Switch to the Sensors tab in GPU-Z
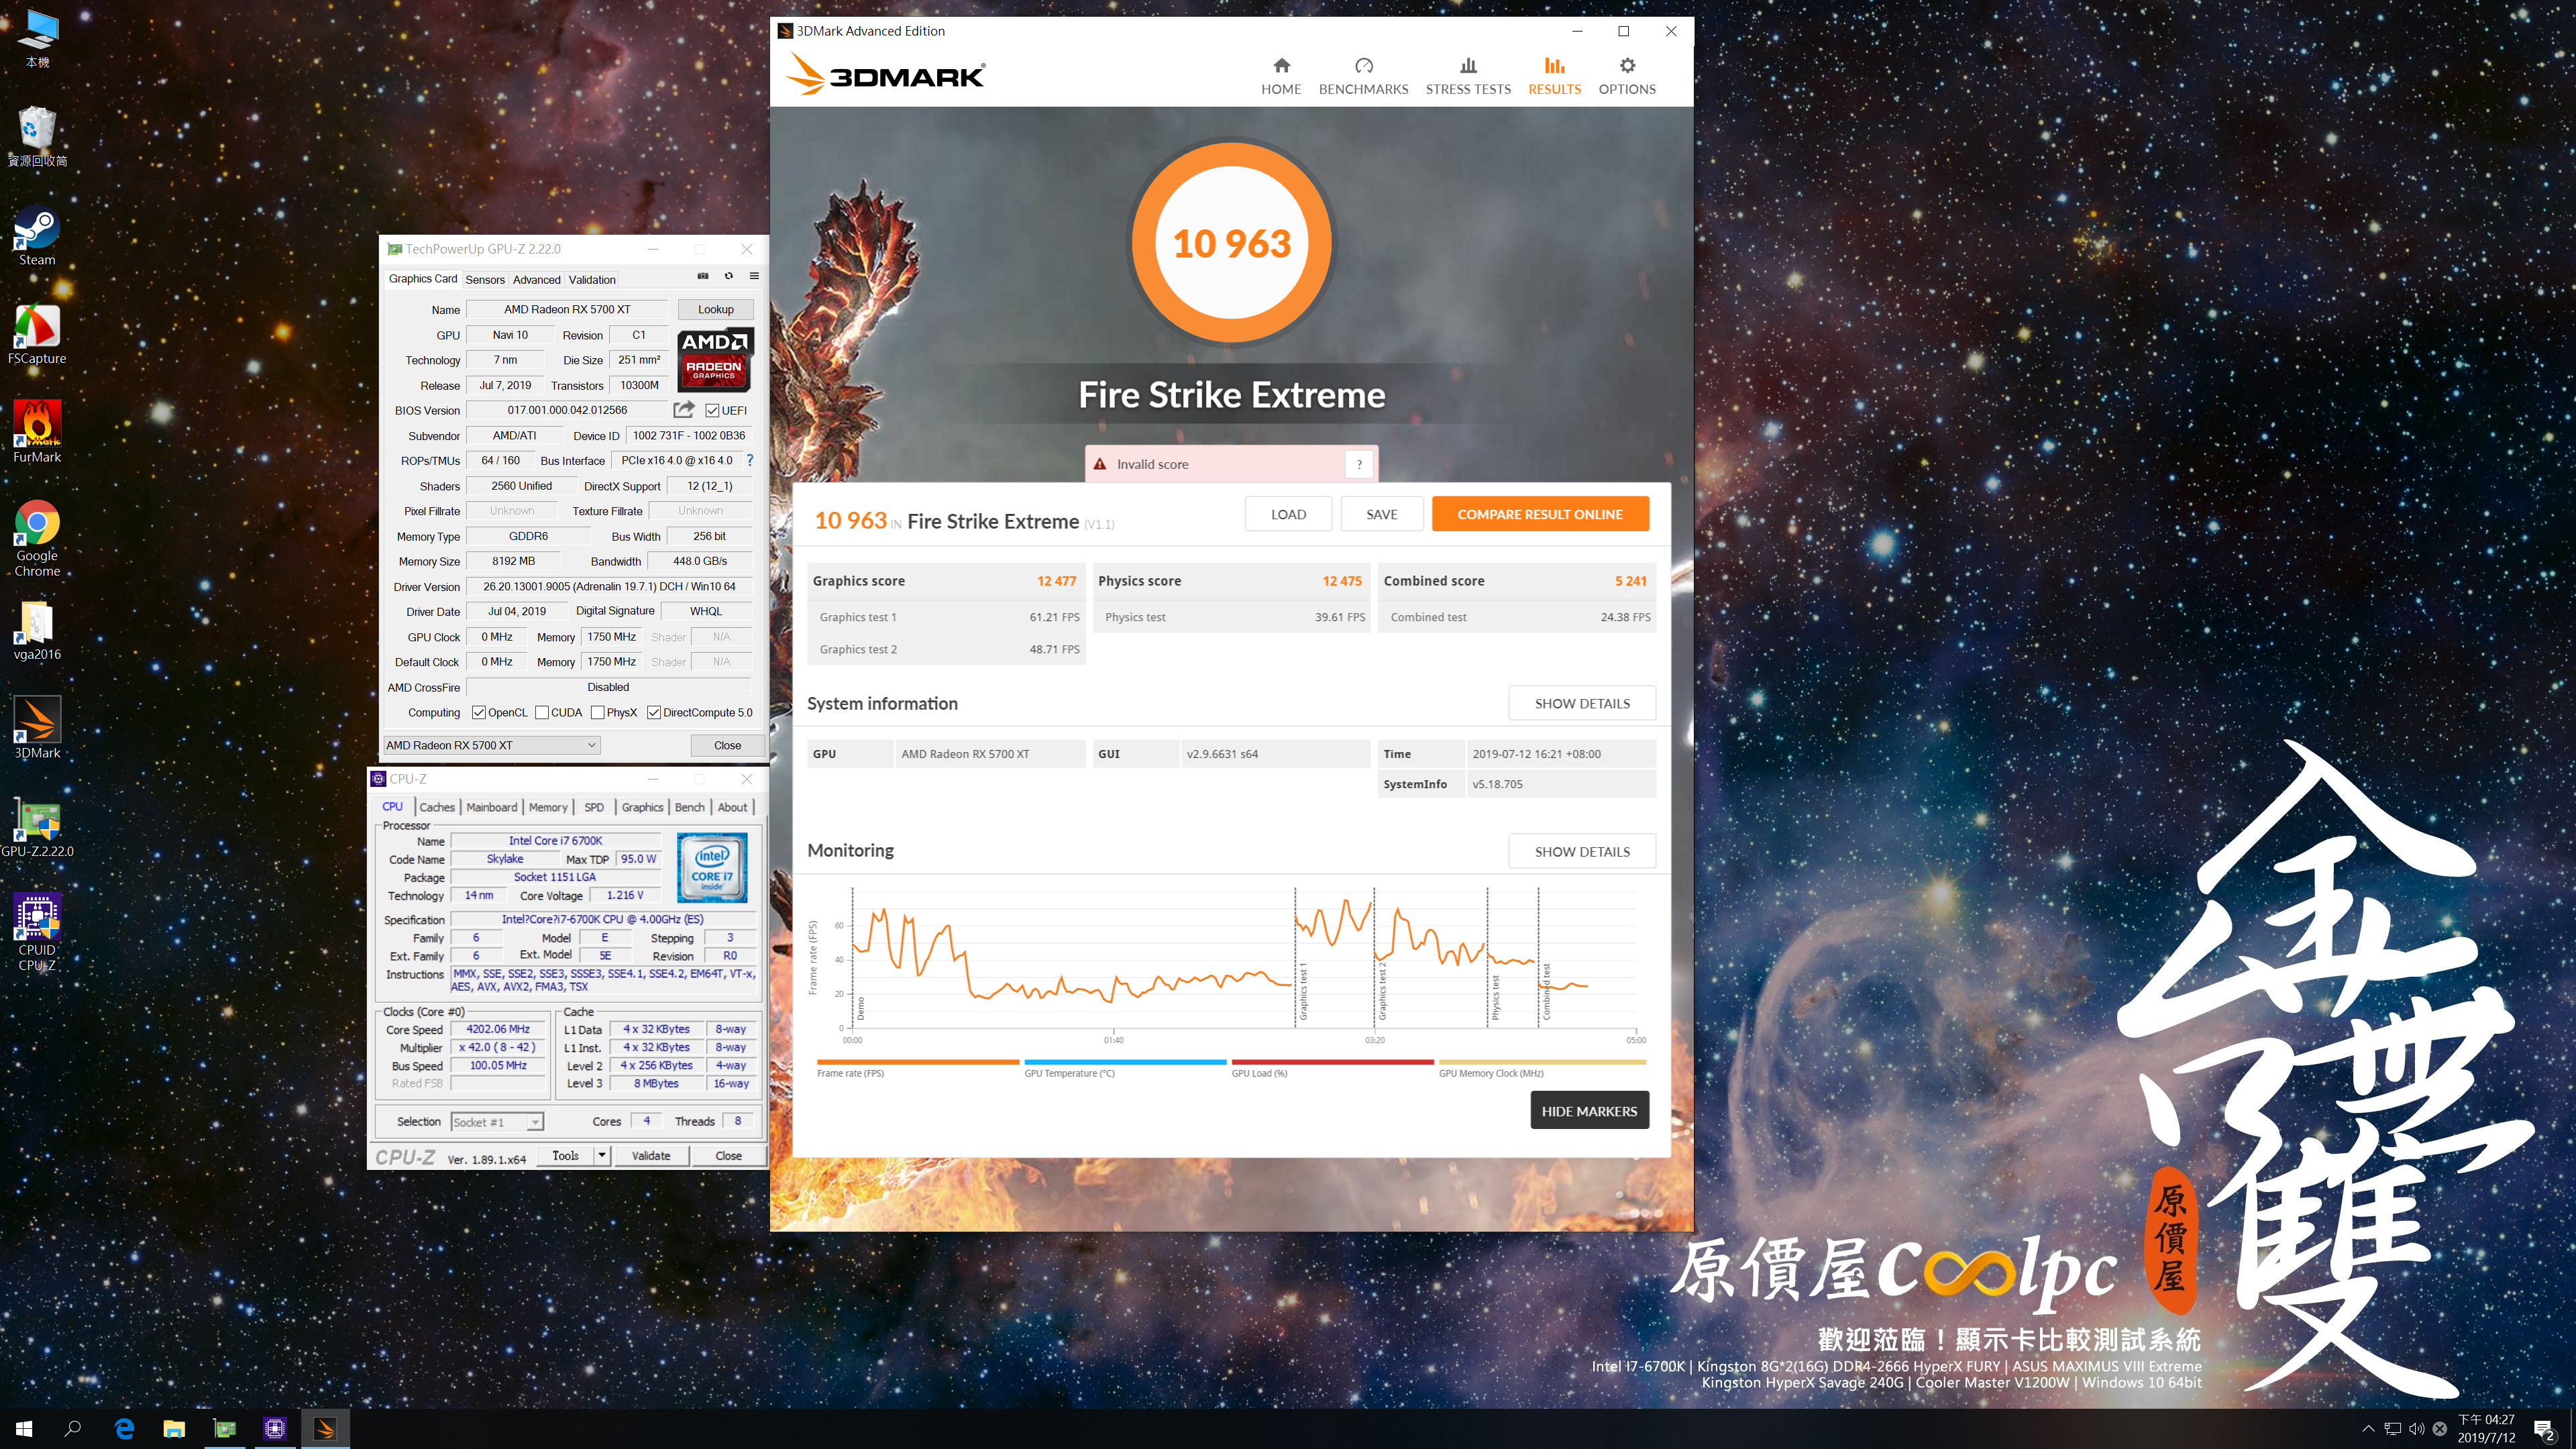 [x=485, y=279]
